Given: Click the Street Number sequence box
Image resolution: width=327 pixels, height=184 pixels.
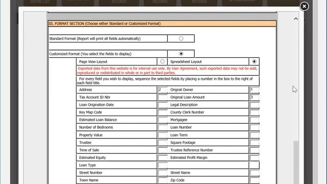Looking at the screenshot, I should tap(162, 173).
